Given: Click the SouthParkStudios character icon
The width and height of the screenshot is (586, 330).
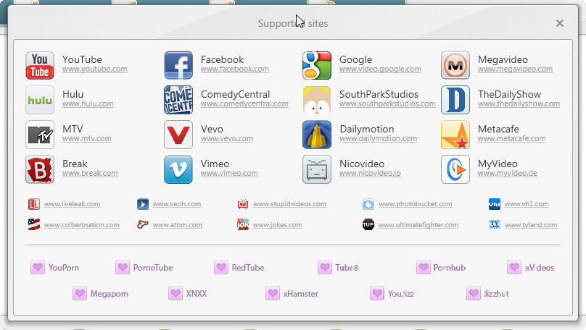Looking at the screenshot, I should coord(317,100).
